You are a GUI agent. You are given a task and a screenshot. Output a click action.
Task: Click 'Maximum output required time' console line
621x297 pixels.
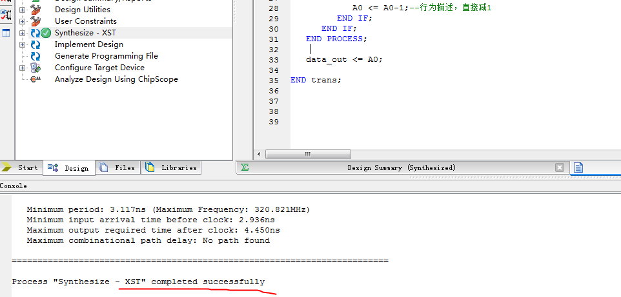153,230
